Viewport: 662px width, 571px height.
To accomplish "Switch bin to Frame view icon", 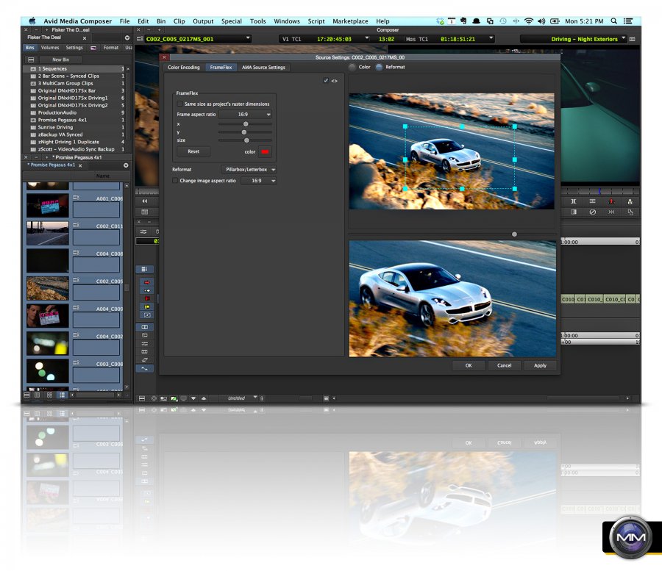I will pos(49,395).
